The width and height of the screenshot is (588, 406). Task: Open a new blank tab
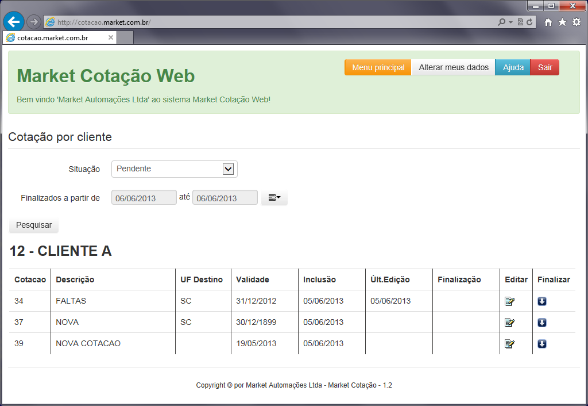pos(125,37)
